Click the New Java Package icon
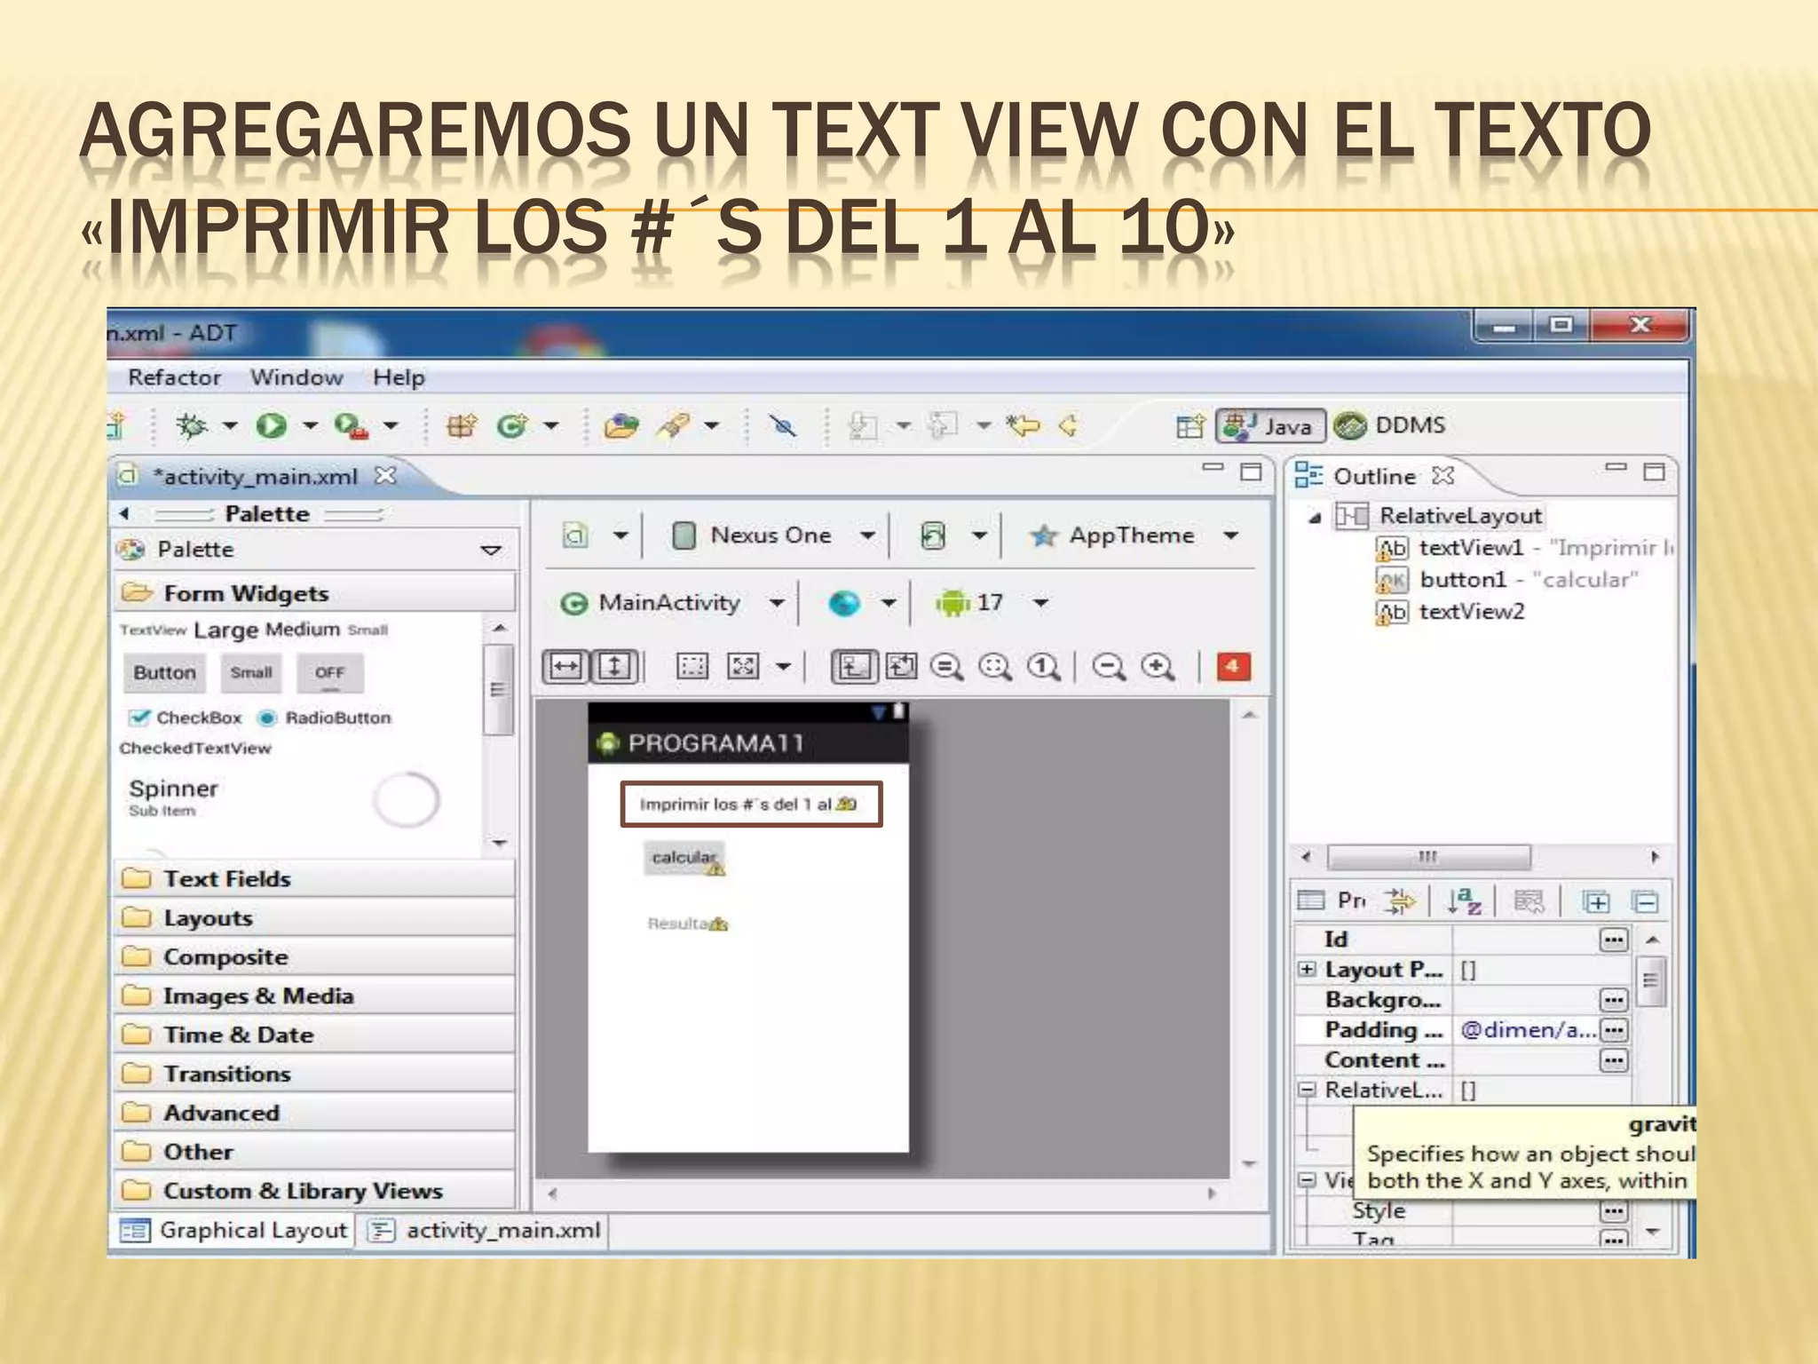 coord(462,426)
